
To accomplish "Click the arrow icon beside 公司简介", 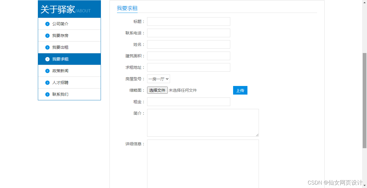I will [x=47, y=24].
